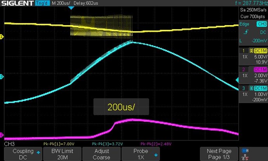Click channel 2 2.00V/ scale value
268x161 pixels.
(261, 75)
